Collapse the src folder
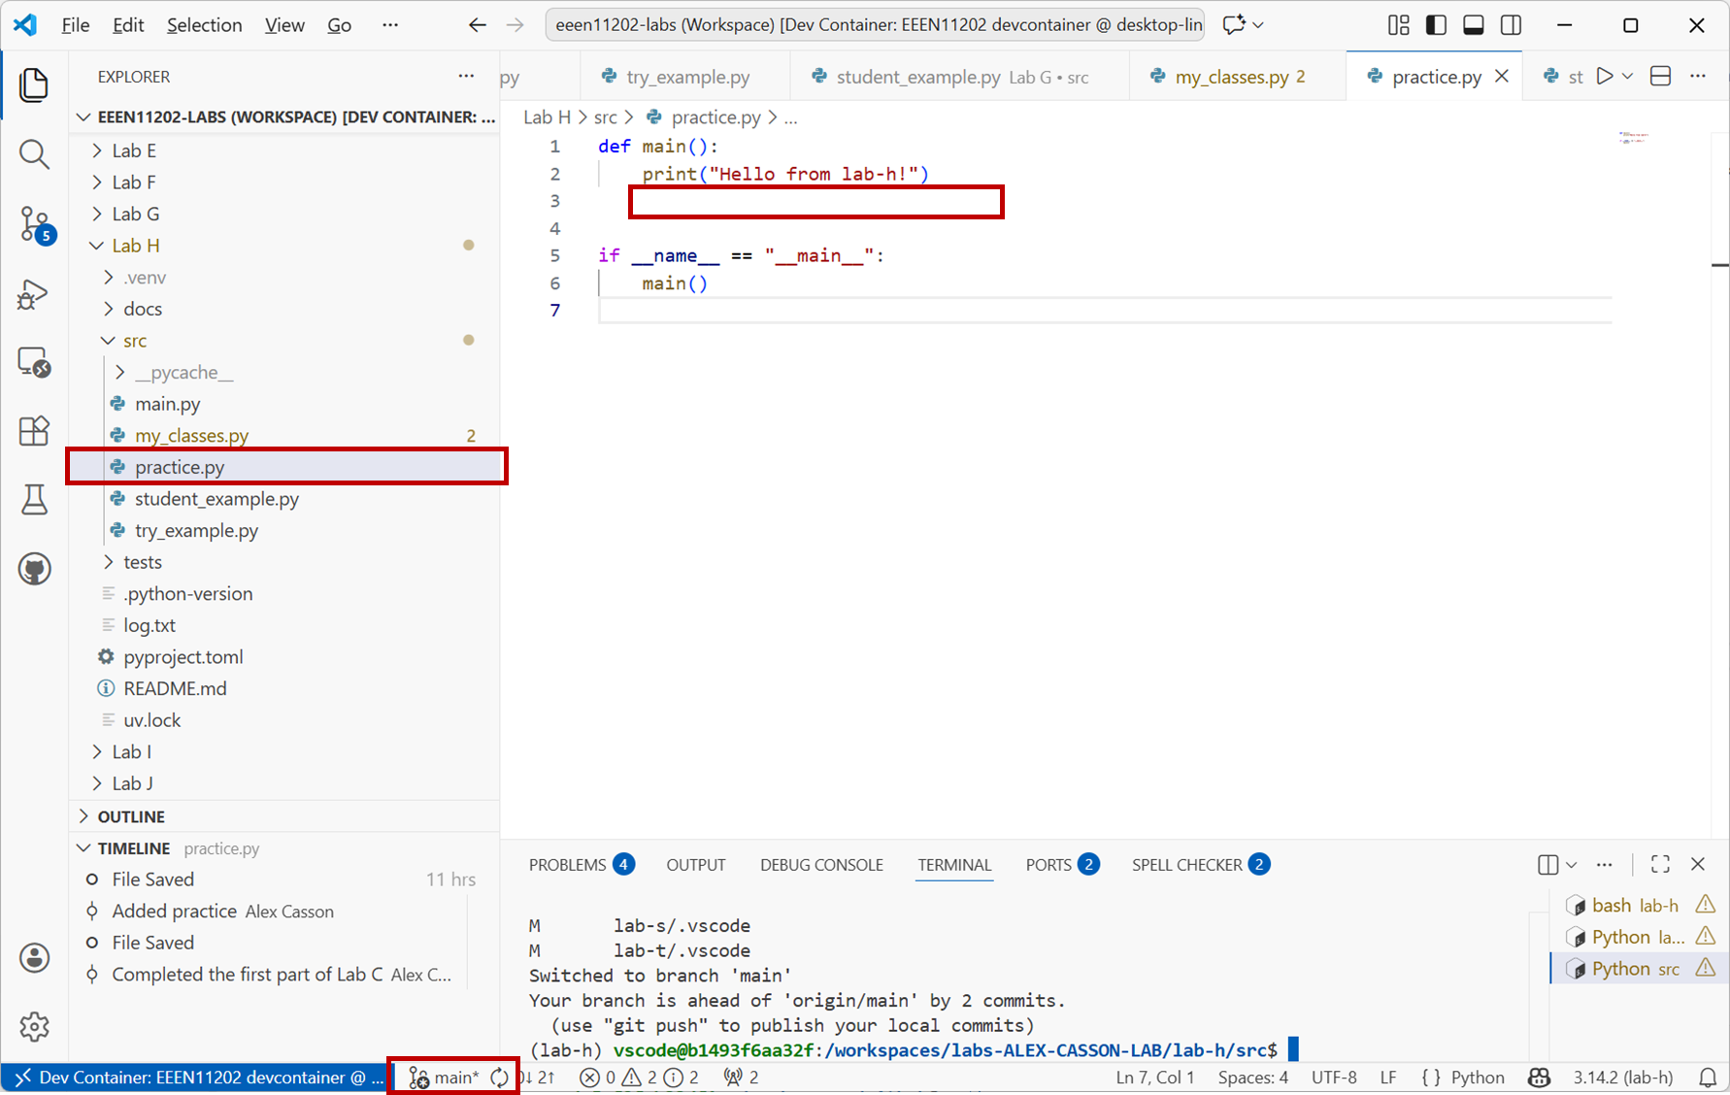This screenshot has height=1095, width=1730. pos(135,341)
